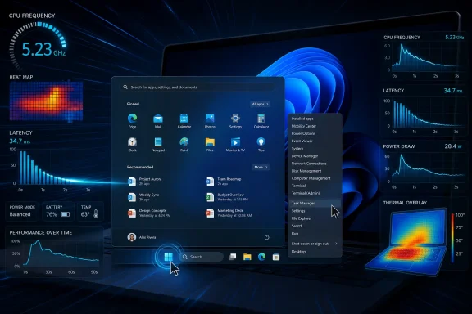The image size is (472, 314).
Task: Choose Settings in the context menu
Action: (298, 211)
